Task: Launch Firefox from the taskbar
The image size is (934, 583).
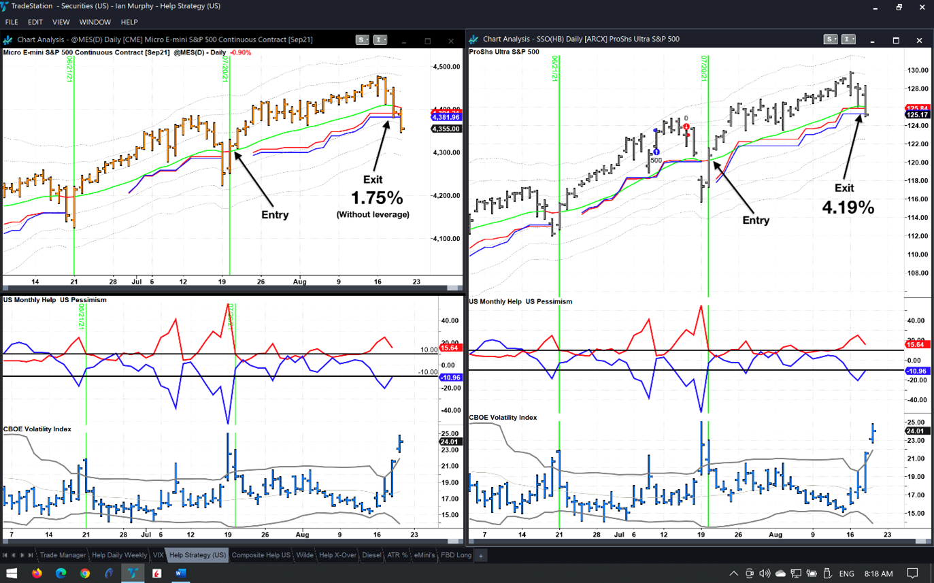Action: pos(37,573)
